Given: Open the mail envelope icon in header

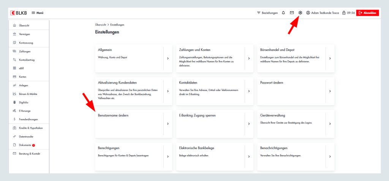Looking at the screenshot, I should pos(292,13).
